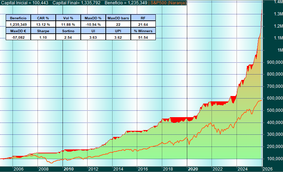Click the Beneficio header cell in the stats table
The width and height of the screenshot is (283, 172).
click(18, 18)
